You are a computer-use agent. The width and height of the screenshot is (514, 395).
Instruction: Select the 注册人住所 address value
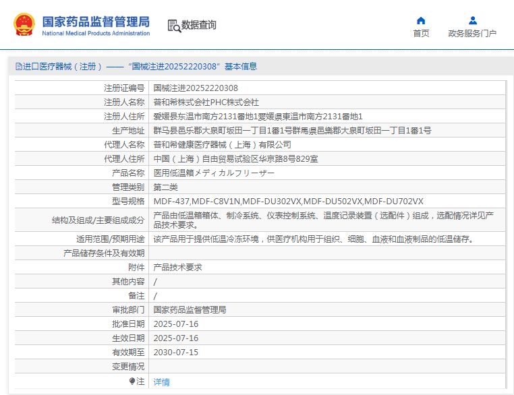(258, 116)
